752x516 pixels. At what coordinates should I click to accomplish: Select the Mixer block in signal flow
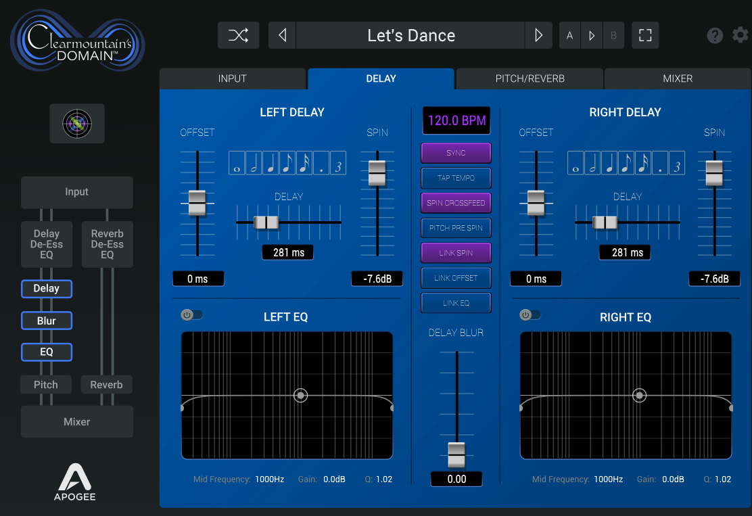click(76, 421)
